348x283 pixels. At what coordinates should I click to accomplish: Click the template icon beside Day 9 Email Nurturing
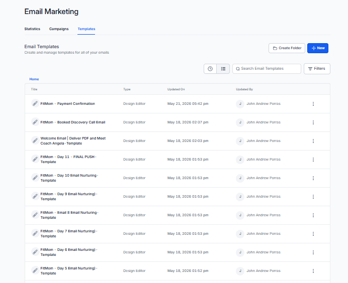(x=35, y=196)
